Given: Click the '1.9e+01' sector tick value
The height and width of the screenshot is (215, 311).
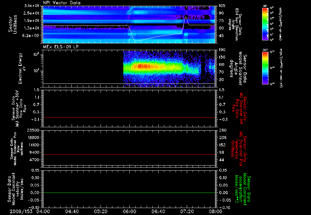Looking at the screenshot, I should [32, 21].
